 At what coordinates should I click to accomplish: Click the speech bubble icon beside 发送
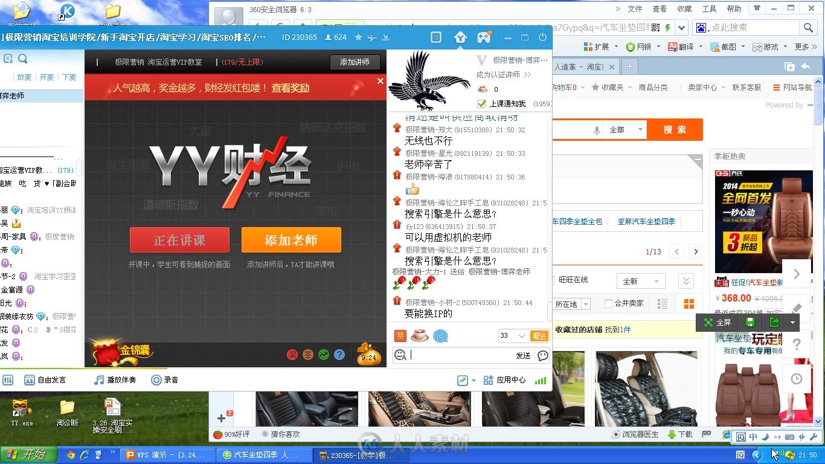pos(543,355)
